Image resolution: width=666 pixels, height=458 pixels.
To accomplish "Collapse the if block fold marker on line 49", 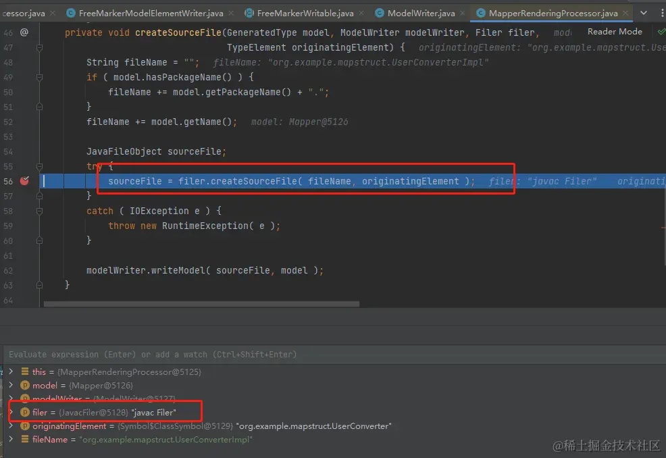I will [x=39, y=77].
